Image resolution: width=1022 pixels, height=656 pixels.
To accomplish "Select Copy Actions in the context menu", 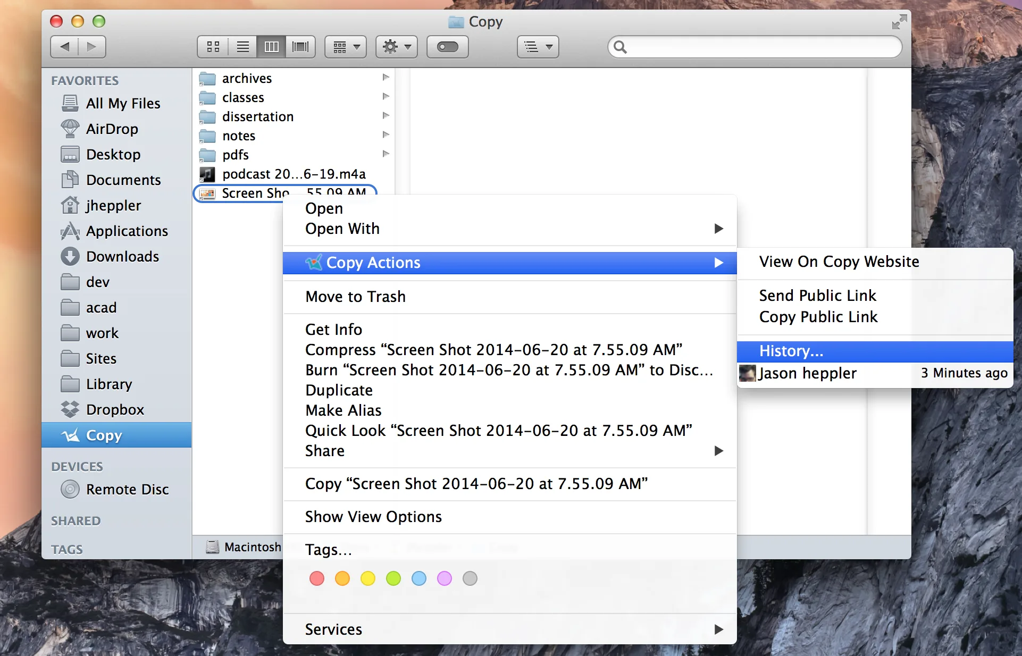I will pos(509,263).
